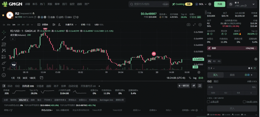Enable the 止盈止损 checkbox
Screen dimensions: 260x117
[208, 102]
